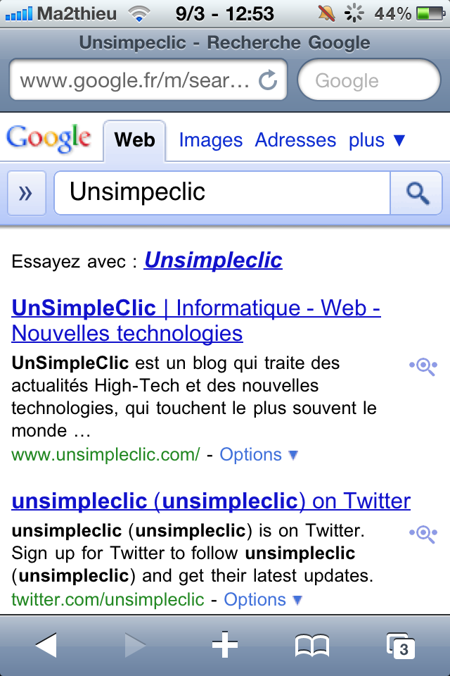Screen dimensions: 450x676
Task: Open instant preview for UnSimpleClic result
Action: click(x=423, y=366)
